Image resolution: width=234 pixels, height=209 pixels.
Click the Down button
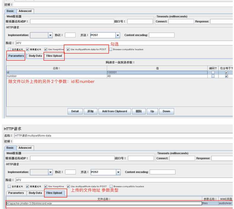coord(166,111)
